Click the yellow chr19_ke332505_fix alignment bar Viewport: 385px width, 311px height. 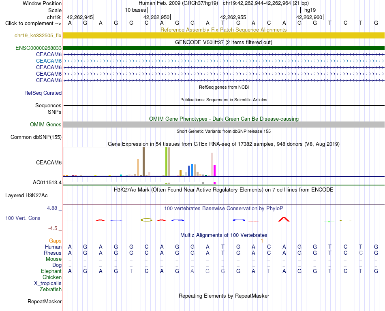pyautogui.click(x=224, y=35)
